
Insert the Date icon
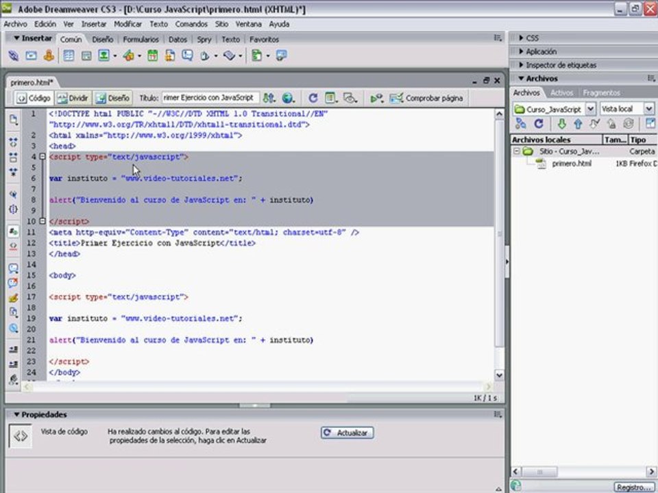pos(152,55)
